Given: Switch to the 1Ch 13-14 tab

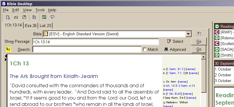Looking at the screenshot, I should 13,25.
